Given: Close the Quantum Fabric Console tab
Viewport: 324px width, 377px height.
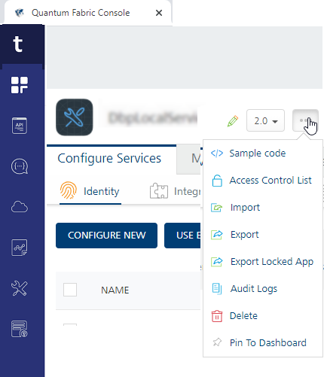Looking at the screenshot, I should tap(159, 13).
